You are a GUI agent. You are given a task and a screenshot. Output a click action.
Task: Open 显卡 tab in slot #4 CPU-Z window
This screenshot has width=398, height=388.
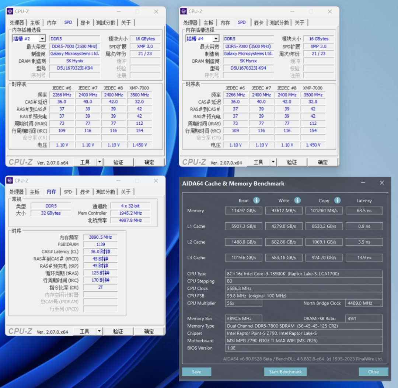pos(259,22)
